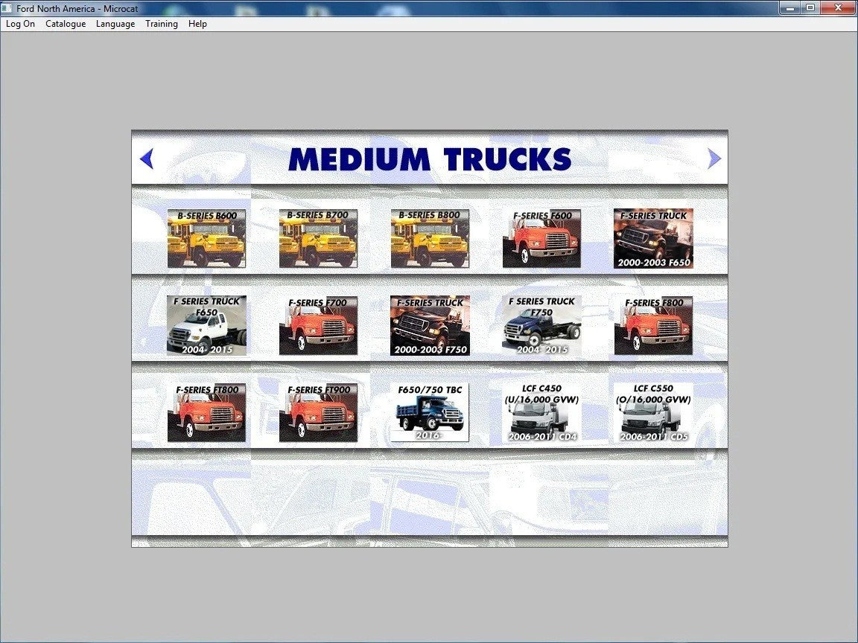The height and width of the screenshot is (643, 858).
Task: Pick the 2004-2015 F650 truck tile
Action: coord(206,325)
